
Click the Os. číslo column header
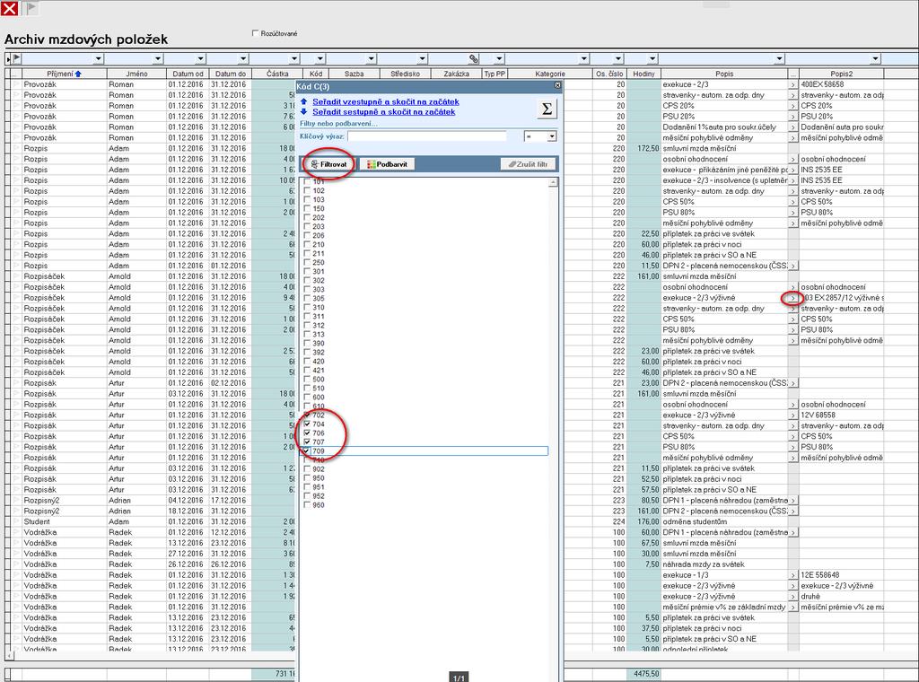pos(609,74)
